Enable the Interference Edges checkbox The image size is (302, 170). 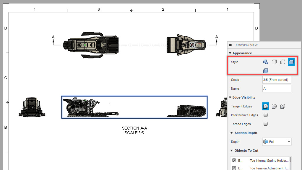click(x=265, y=115)
